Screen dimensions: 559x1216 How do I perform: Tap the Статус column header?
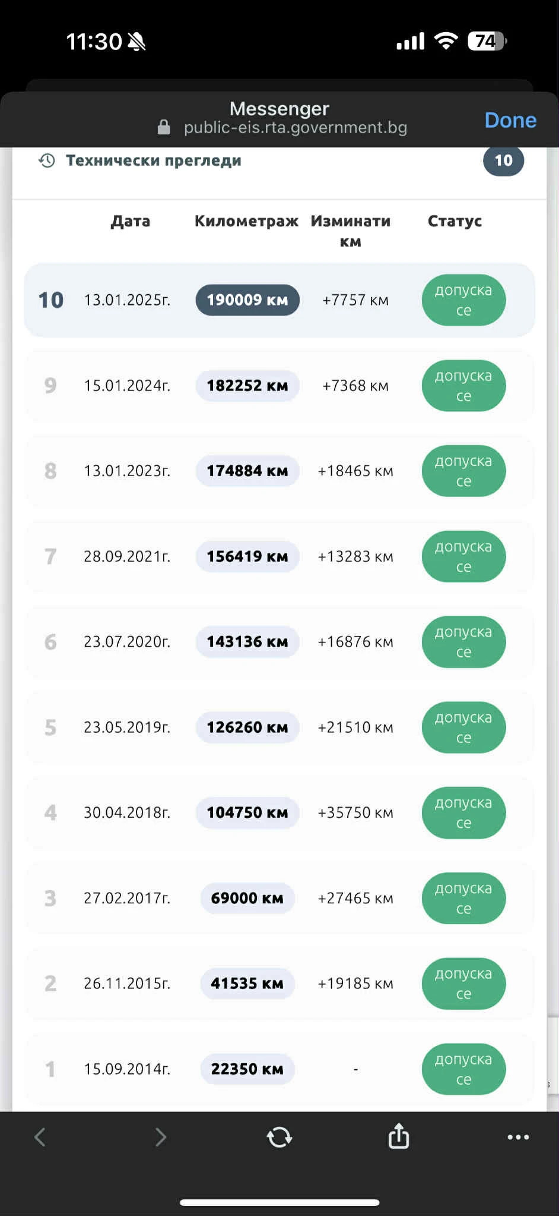(x=455, y=221)
